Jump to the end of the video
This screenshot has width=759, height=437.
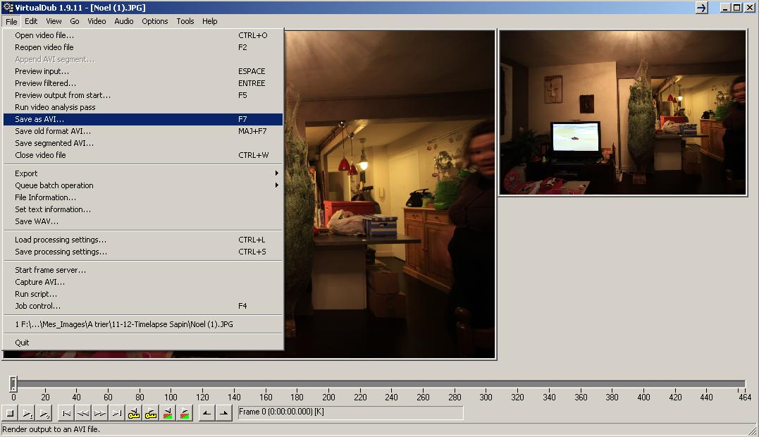coord(117,413)
